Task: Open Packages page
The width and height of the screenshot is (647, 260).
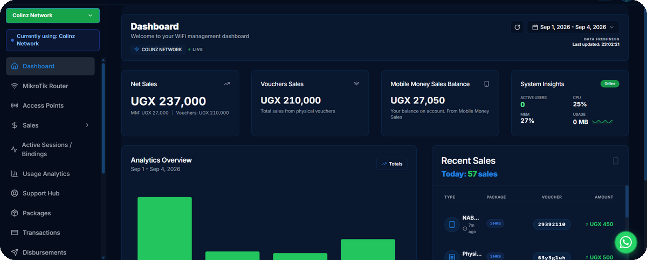Action: coord(50,213)
